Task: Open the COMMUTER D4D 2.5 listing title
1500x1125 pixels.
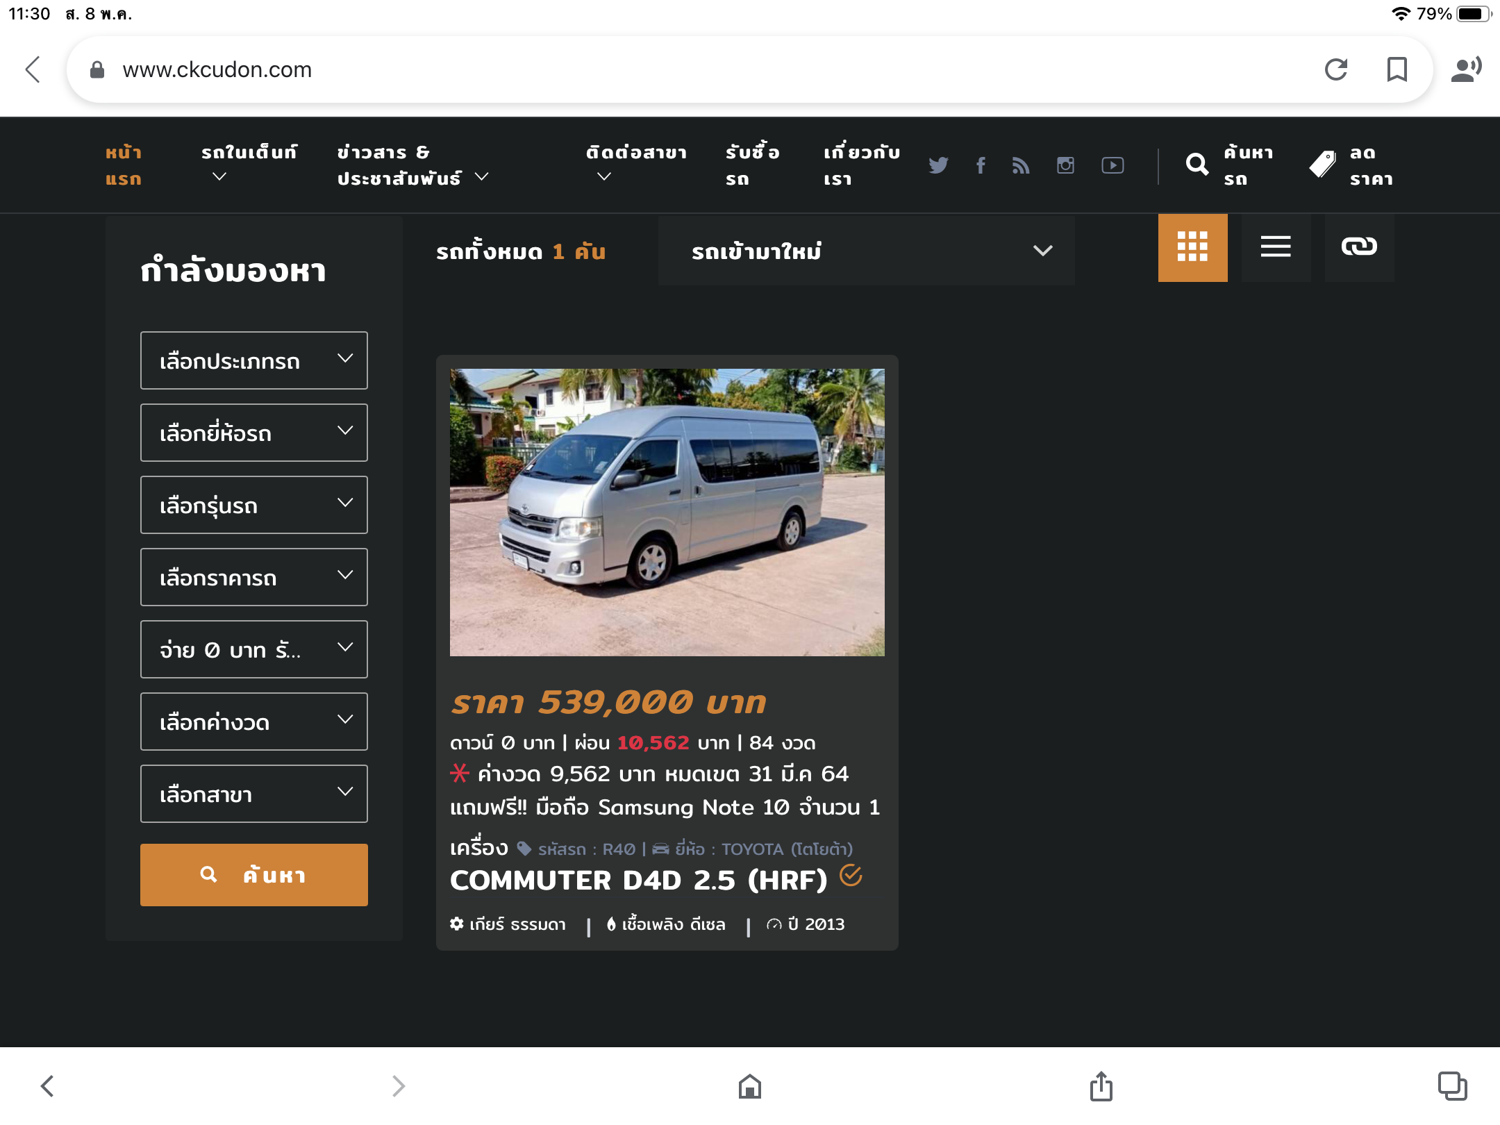Action: click(x=638, y=881)
